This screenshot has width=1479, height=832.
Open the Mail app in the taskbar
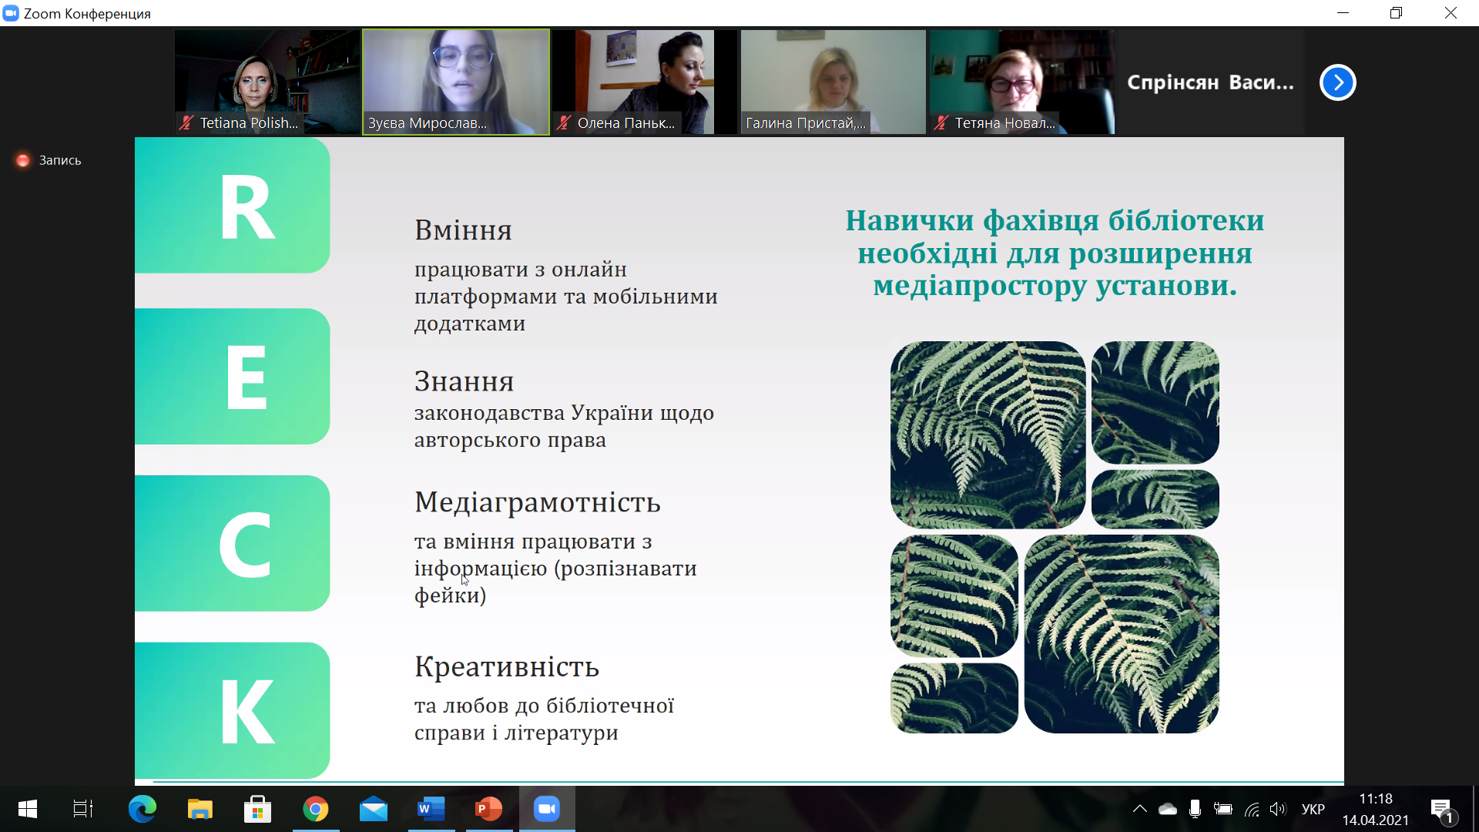click(373, 809)
